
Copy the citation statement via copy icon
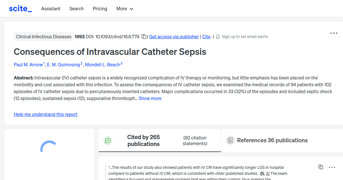point(320,167)
